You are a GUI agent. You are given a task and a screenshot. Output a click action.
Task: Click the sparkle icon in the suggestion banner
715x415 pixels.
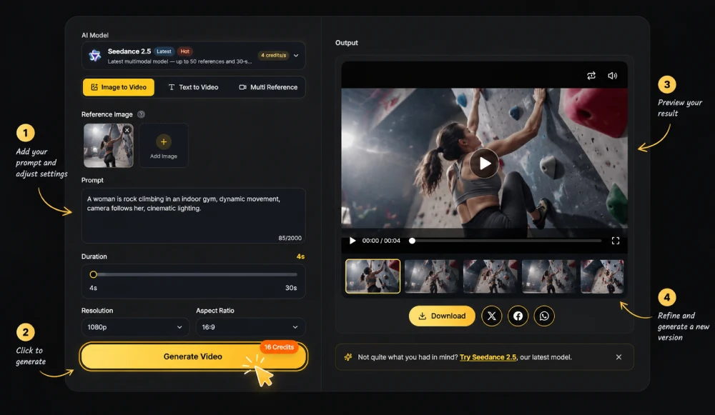[348, 357]
